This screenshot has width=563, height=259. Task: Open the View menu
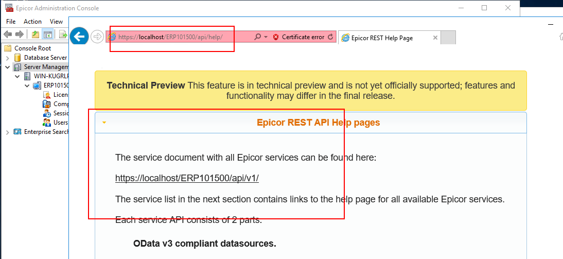tap(57, 22)
